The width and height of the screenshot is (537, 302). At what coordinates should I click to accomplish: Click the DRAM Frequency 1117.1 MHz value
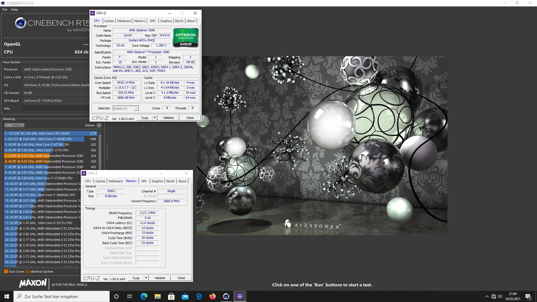(147, 213)
